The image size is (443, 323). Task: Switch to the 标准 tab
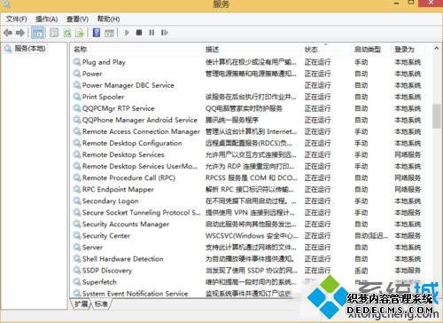(101, 303)
